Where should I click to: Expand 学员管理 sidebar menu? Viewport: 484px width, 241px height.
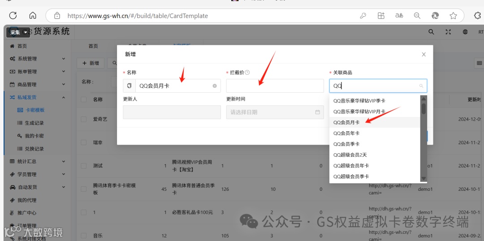(37, 174)
